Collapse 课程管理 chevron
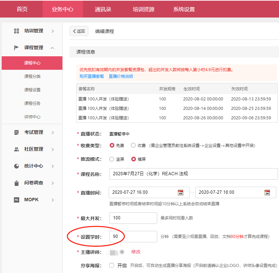 [52, 48]
